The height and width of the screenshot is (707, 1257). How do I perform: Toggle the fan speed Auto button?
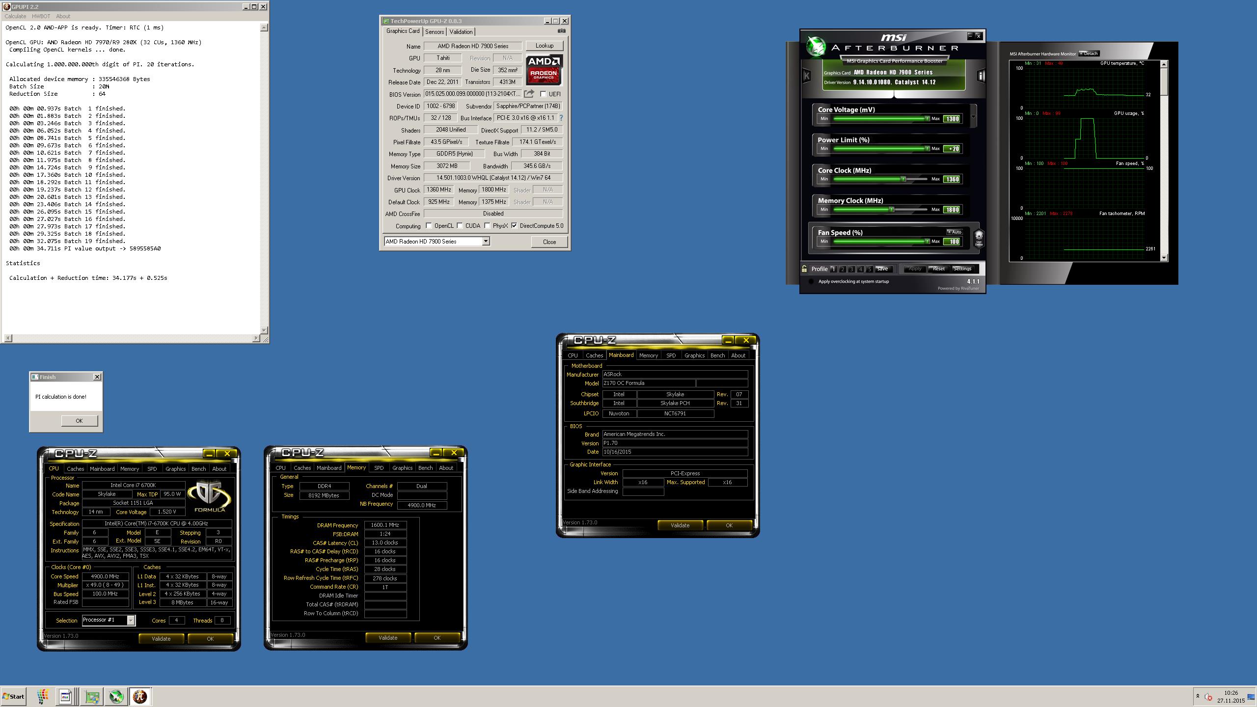[x=955, y=232]
